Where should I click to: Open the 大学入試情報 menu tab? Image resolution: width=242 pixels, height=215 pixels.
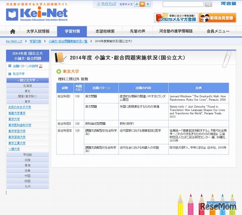[38, 31]
